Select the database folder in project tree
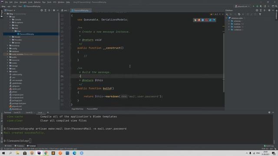The width and height of the screenshot is (278, 156). [16, 51]
